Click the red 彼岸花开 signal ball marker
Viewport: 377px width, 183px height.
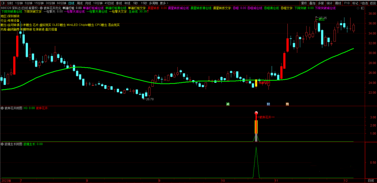pyautogui.click(x=256, y=113)
